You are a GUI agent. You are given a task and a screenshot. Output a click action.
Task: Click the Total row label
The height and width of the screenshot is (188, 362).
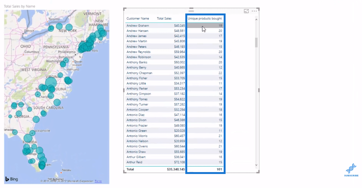pos(130,169)
